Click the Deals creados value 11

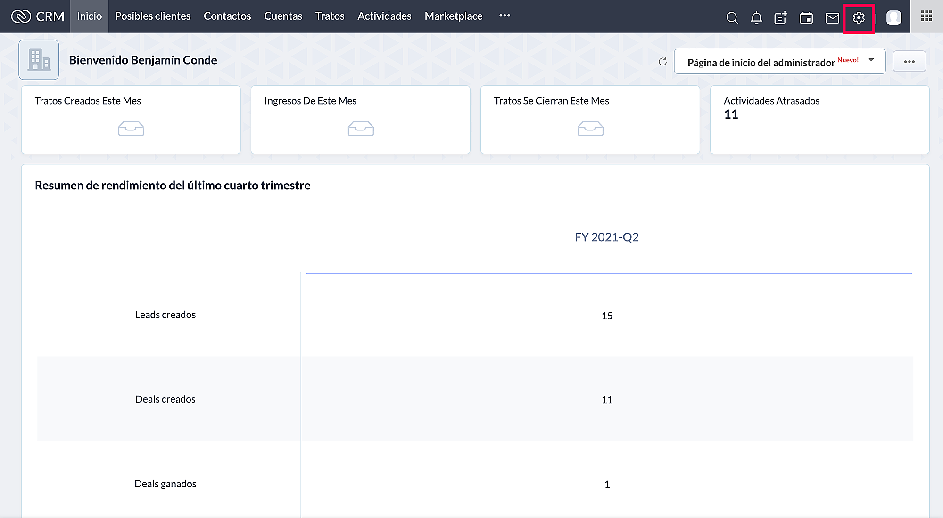pyautogui.click(x=607, y=400)
